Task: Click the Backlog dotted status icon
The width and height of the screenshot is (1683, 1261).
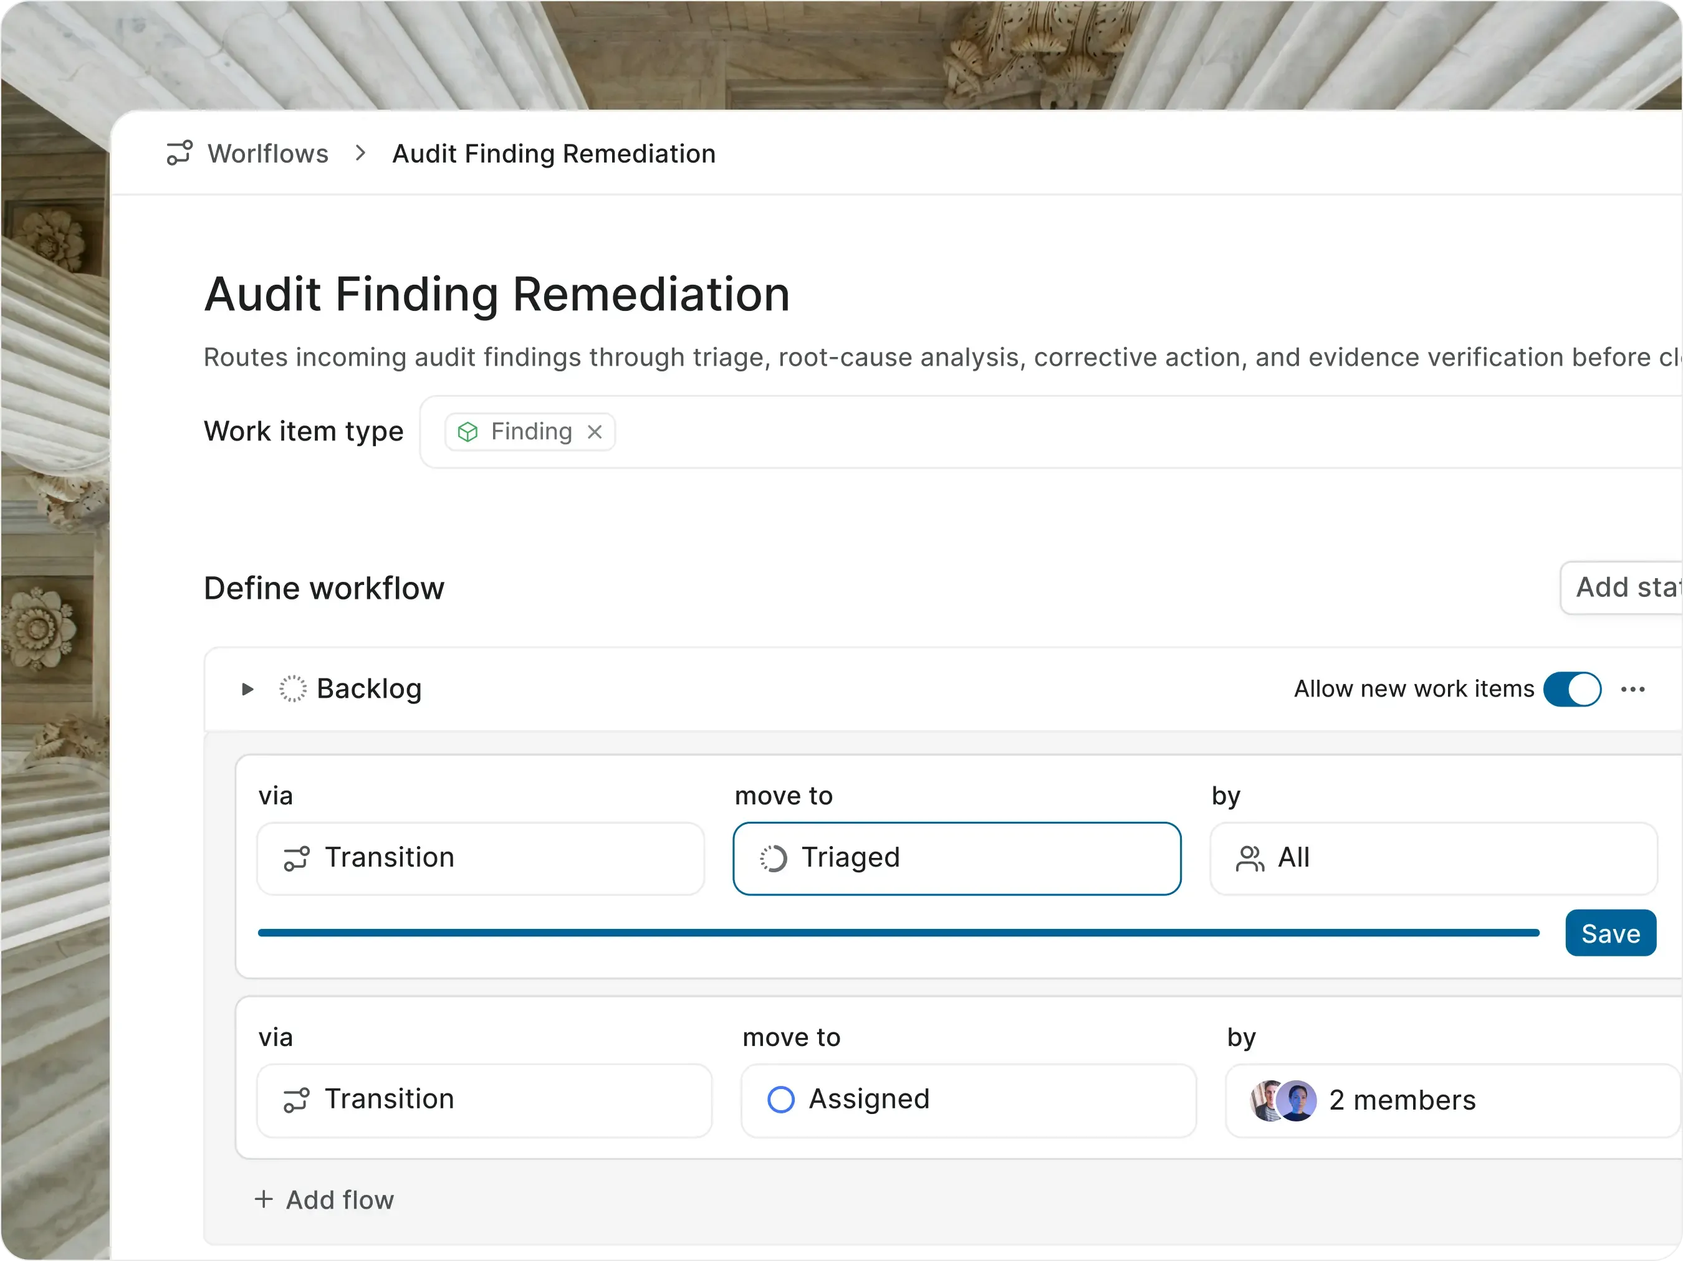Action: click(x=293, y=689)
